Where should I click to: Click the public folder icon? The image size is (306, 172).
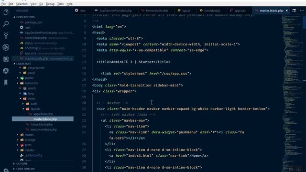[x=22, y=78]
